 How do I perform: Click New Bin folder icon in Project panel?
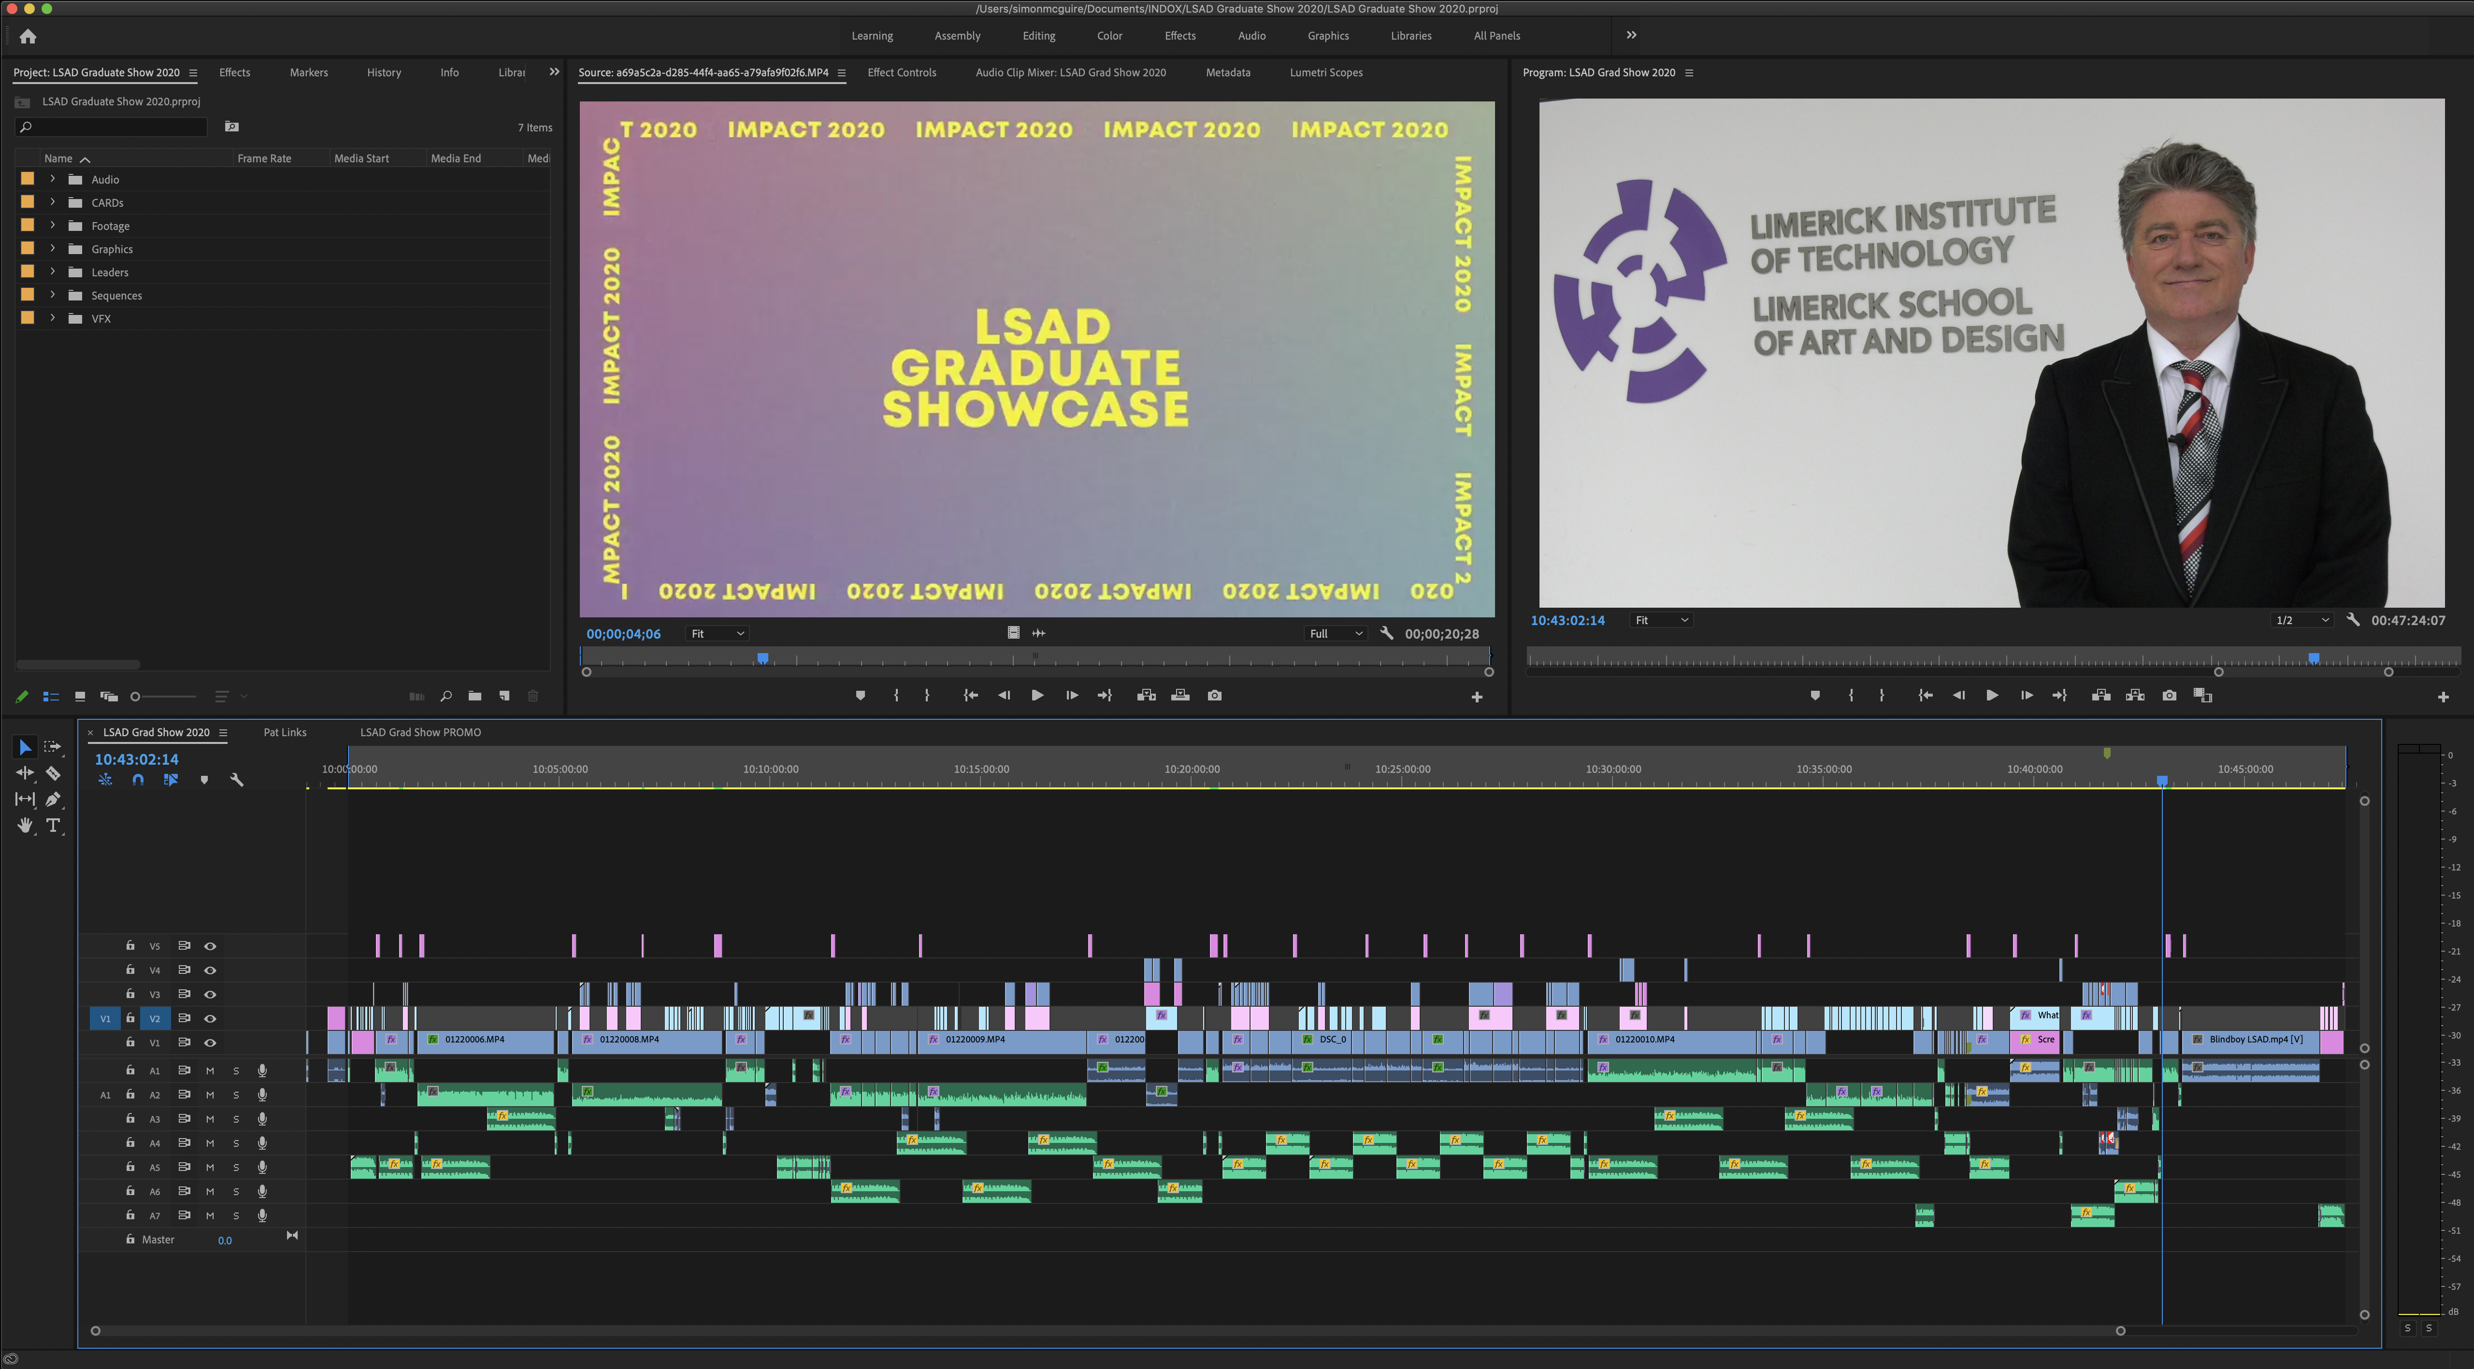coord(475,696)
